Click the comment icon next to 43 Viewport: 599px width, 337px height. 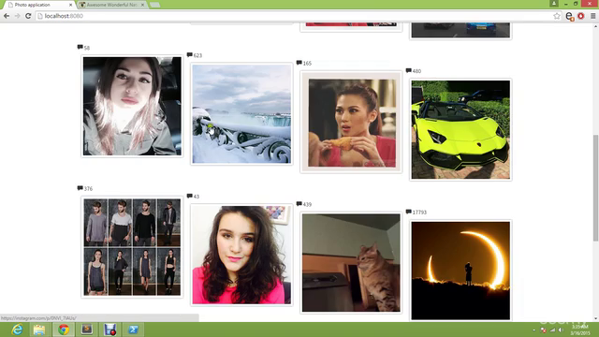(189, 196)
